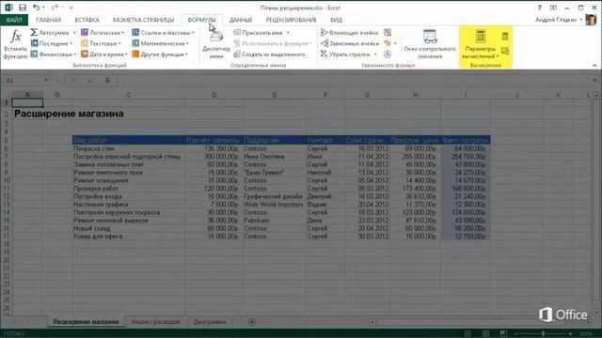Click the calculate sheet icon
This screenshot has width=602, height=338.
[x=505, y=51]
